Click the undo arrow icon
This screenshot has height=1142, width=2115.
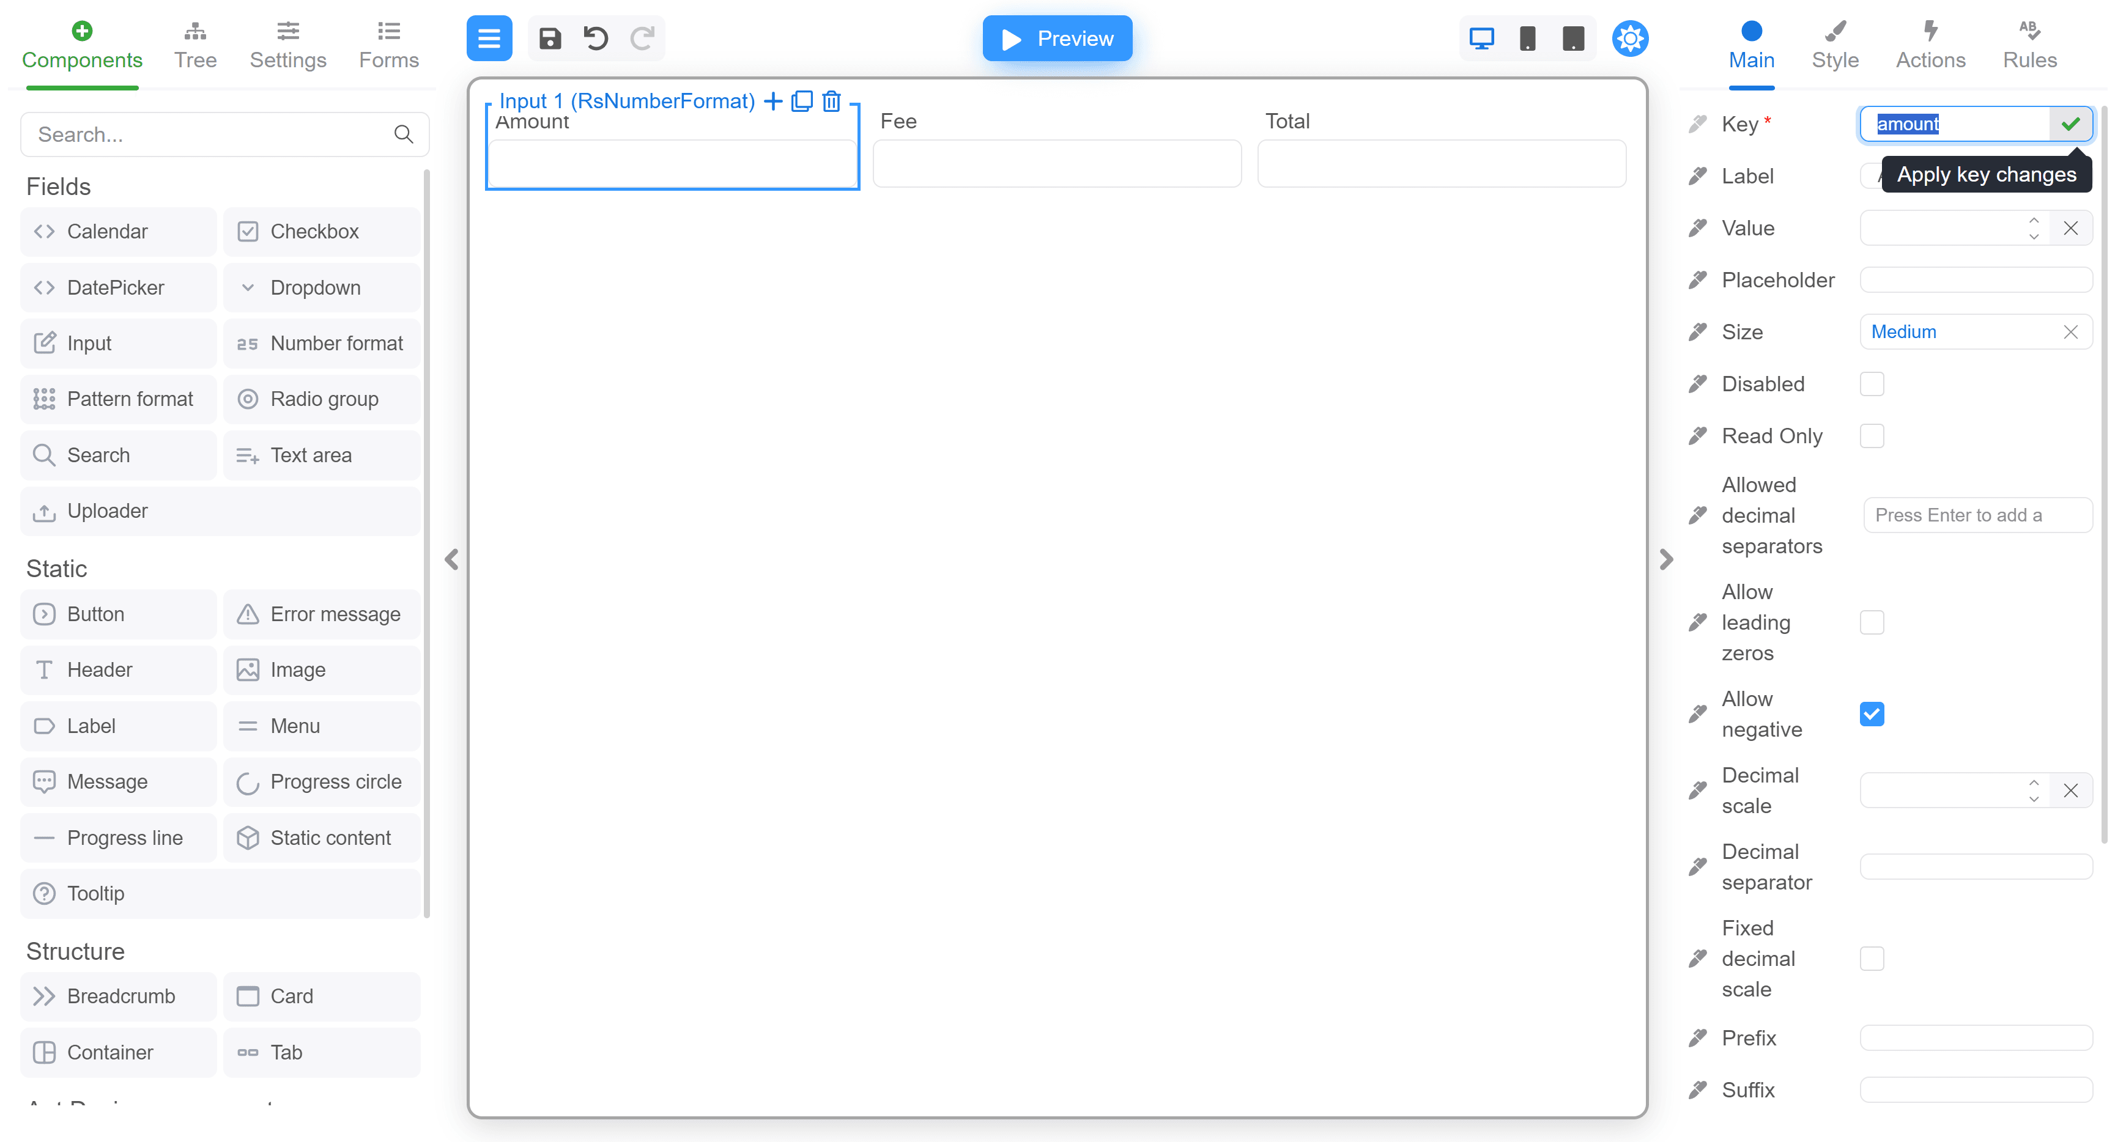pyautogui.click(x=596, y=39)
